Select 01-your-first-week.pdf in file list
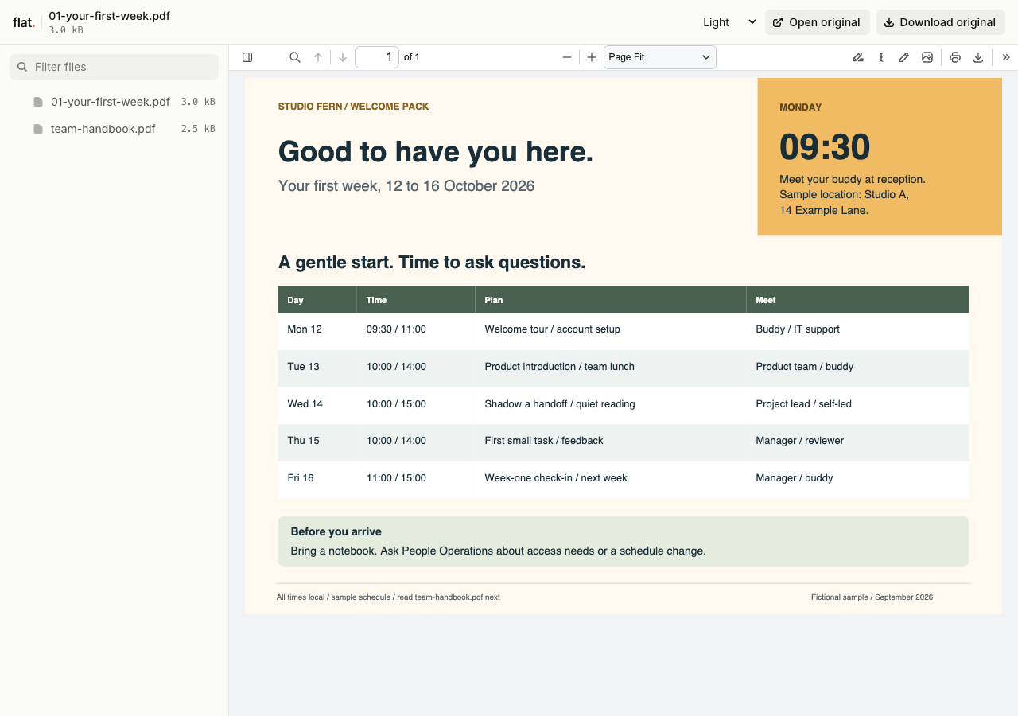This screenshot has height=716, width=1018. pyautogui.click(x=114, y=102)
